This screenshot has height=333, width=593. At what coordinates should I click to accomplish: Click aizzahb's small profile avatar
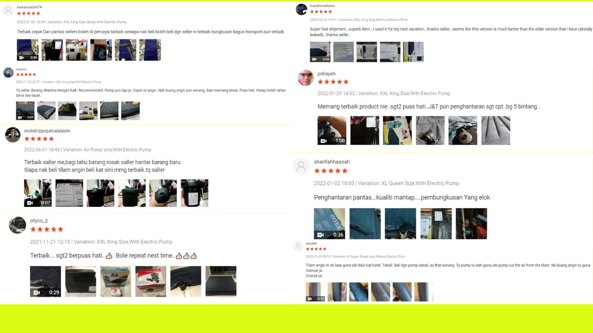pos(298,246)
